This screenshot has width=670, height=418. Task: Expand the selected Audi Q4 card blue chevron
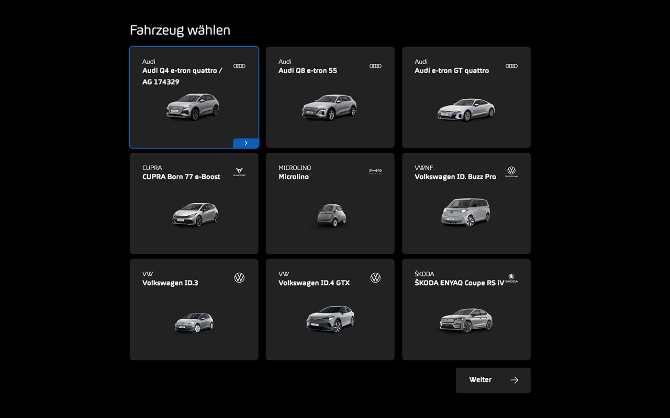pos(246,143)
